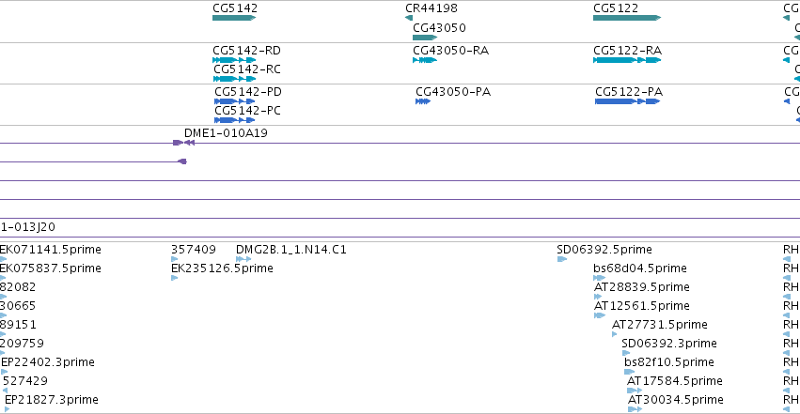The width and height of the screenshot is (800, 414).
Task: Click the AT17584.5prime EST label
Action: 674,381
